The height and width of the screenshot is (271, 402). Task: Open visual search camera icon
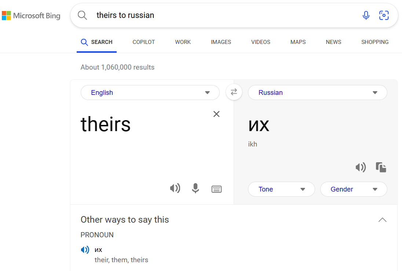[384, 15]
